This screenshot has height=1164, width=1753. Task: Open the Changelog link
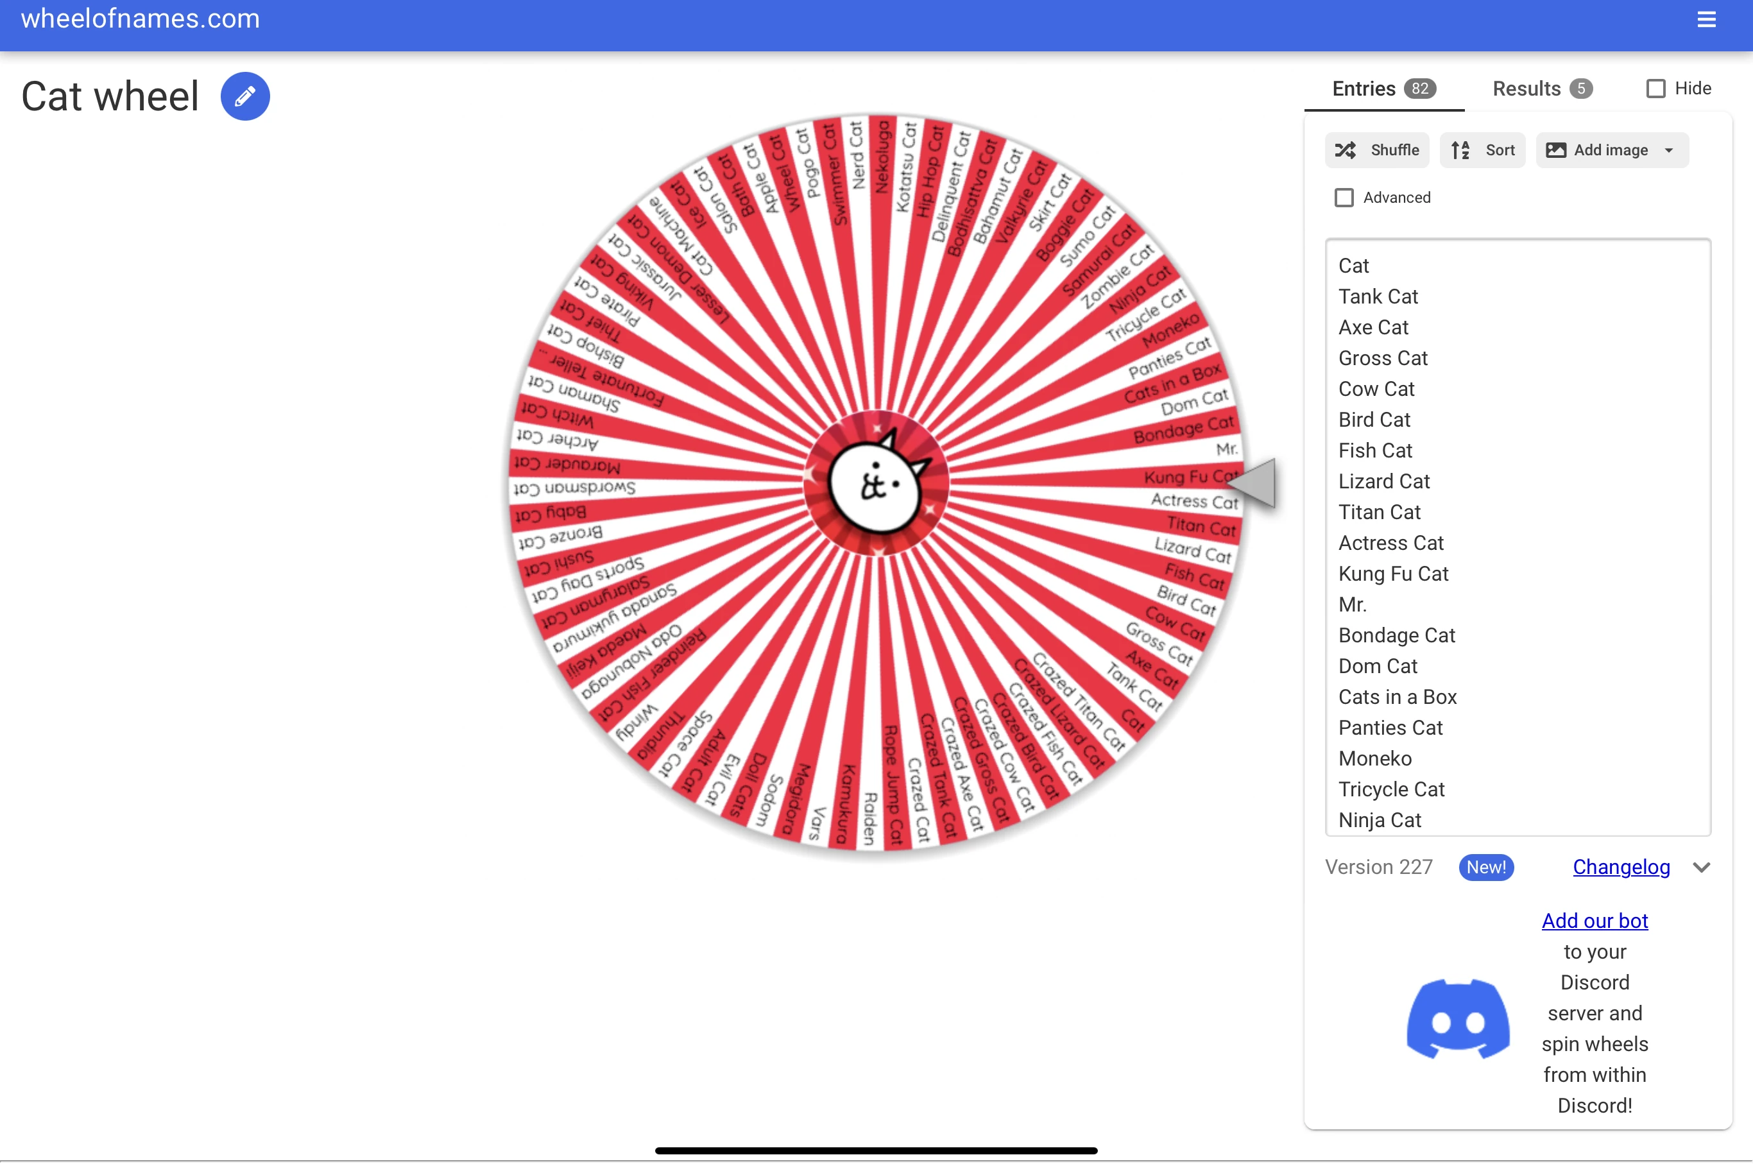(x=1620, y=866)
